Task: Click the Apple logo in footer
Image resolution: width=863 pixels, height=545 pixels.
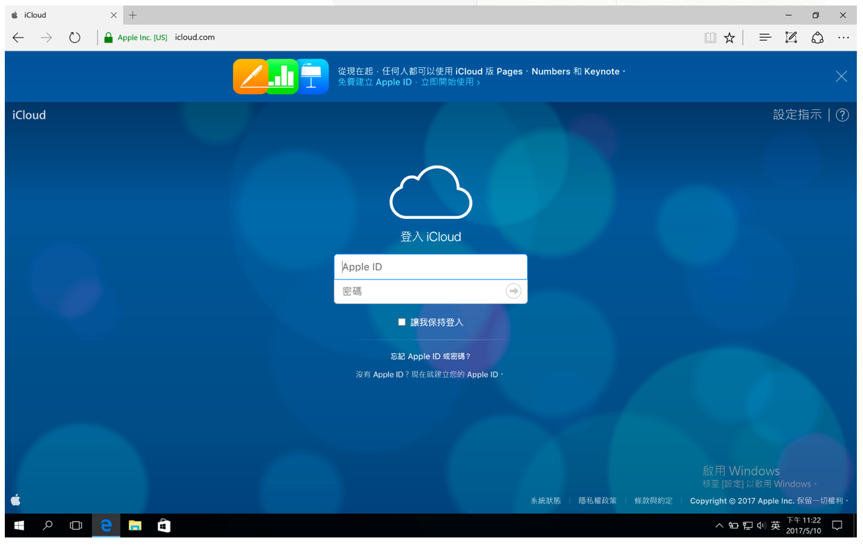Action: pos(16,500)
